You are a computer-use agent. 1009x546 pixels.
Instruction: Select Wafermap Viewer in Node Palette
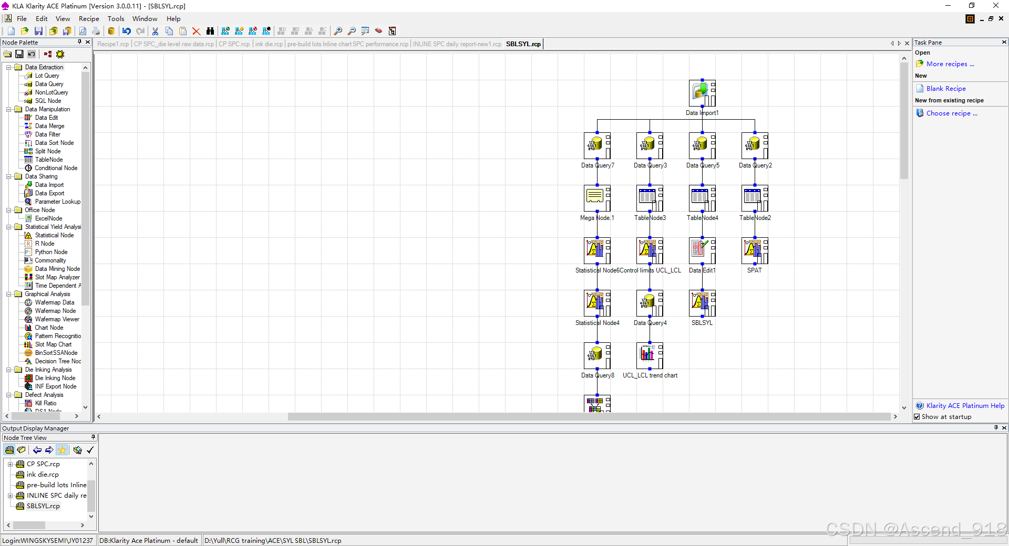tap(57, 319)
